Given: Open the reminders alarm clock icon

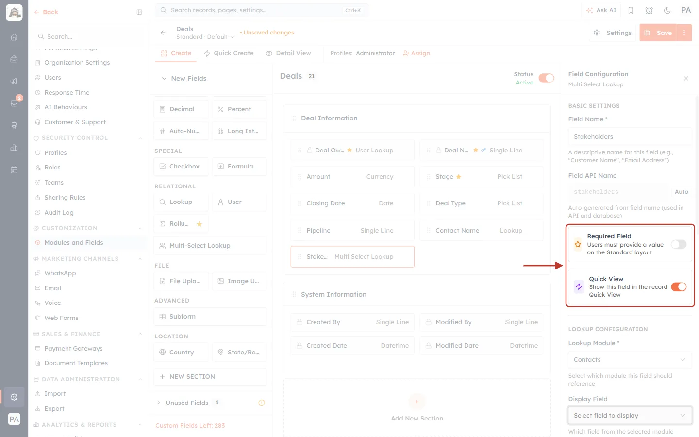Looking at the screenshot, I should 649,10.
